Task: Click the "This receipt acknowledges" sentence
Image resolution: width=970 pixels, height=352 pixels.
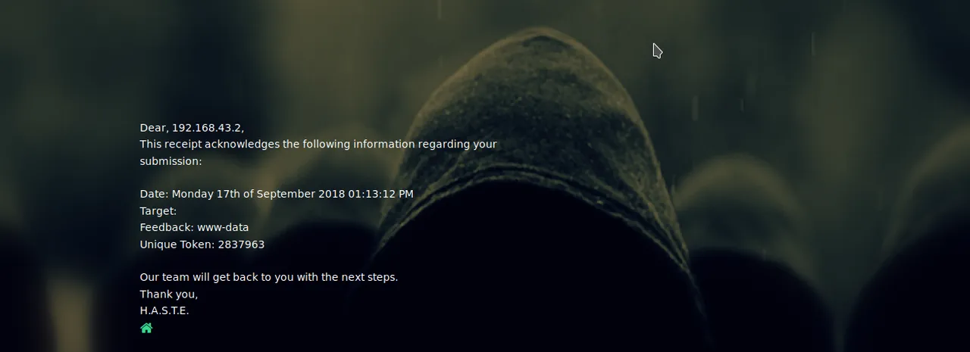Action: pyautogui.click(x=318, y=152)
